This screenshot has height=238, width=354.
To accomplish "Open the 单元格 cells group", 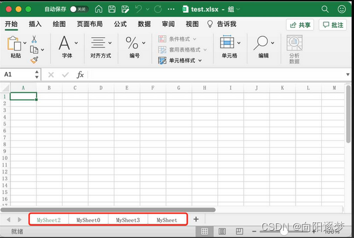I will pos(230,47).
